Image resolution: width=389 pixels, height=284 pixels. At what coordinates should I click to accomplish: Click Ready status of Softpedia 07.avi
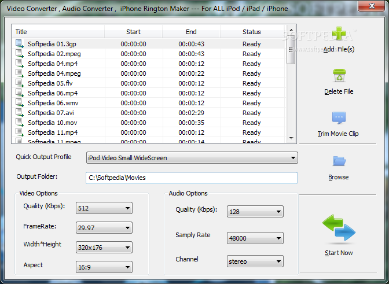tap(252, 113)
